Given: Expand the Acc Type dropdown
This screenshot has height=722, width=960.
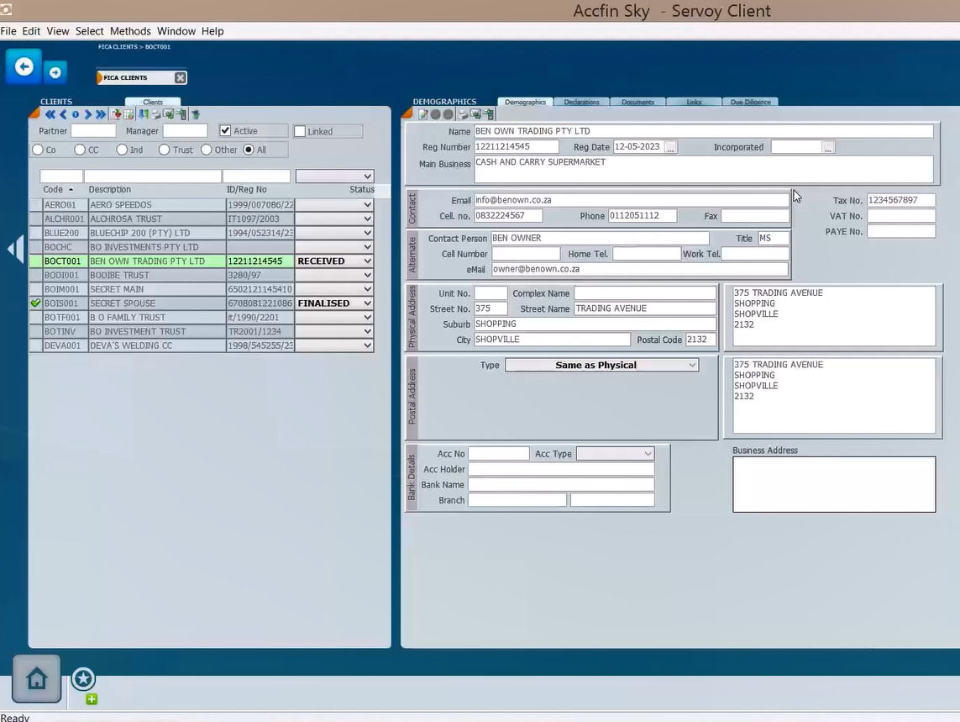Looking at the screenshot, I should 615,454.
